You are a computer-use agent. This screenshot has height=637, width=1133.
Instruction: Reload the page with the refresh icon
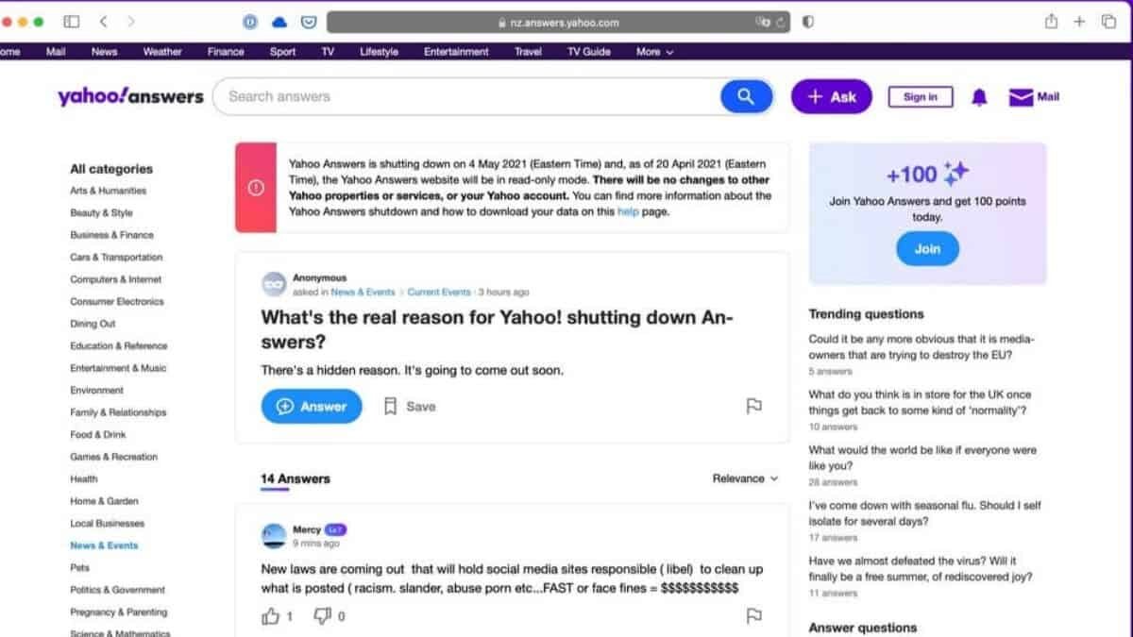pos(781,22)
